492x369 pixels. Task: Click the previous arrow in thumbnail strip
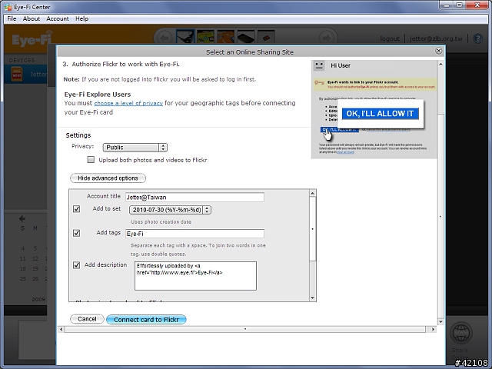[165, 38]
